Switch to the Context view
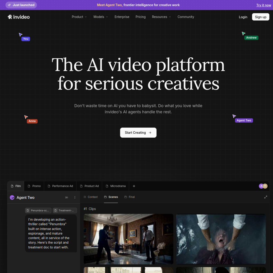The image size is (273, 273). (91, 197)
